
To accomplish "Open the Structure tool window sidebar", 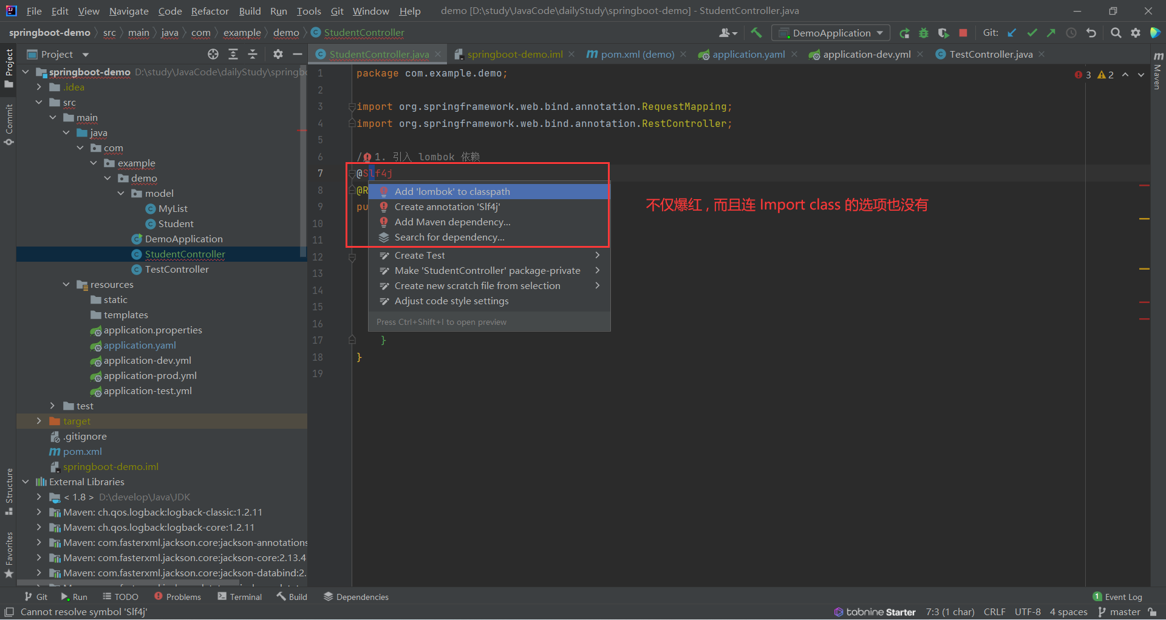I will pyautogui.click(x=9, y=491).
